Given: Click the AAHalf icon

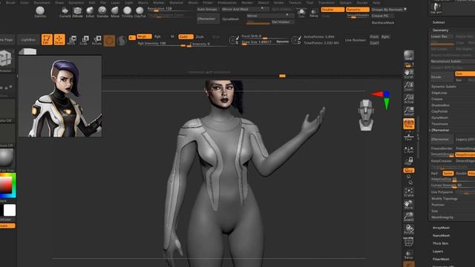Looking at the screenshot, I should coord(409,111).
